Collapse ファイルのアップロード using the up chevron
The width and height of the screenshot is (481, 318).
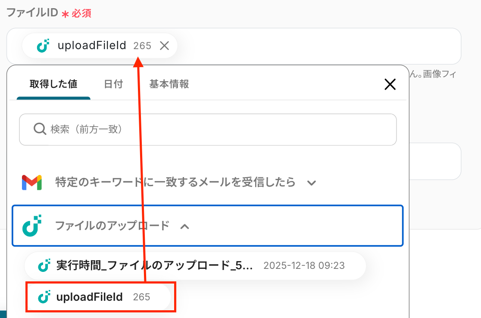pos(184,226)
